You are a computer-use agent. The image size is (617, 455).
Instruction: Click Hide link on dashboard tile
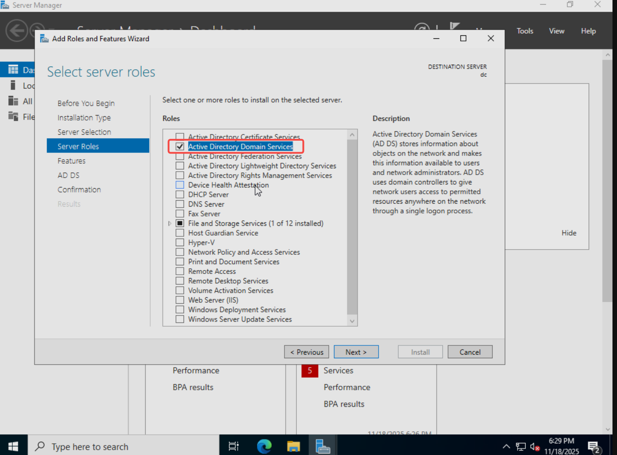[x=569, y=233]
